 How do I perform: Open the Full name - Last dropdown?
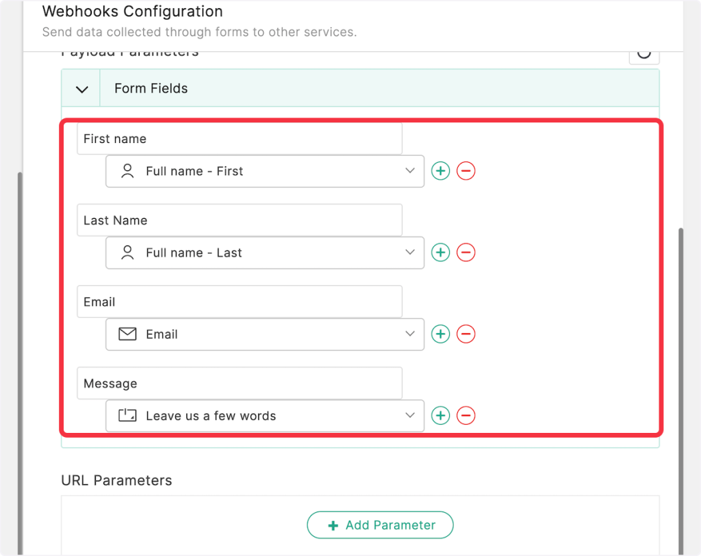click(264, 252)
